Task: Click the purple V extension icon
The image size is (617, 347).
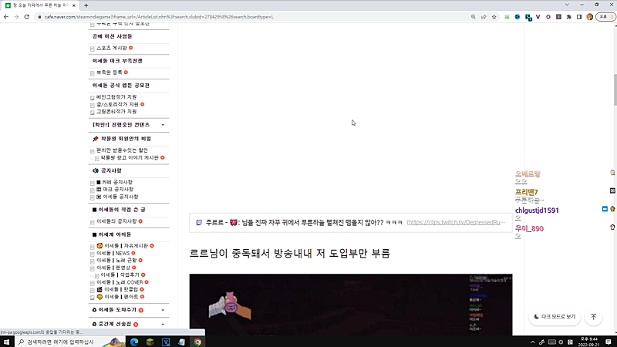Action: 538,17
